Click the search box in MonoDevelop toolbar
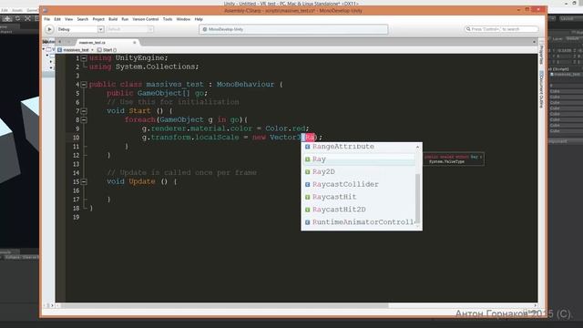The image size is (583, 328). tap(501, 29)
